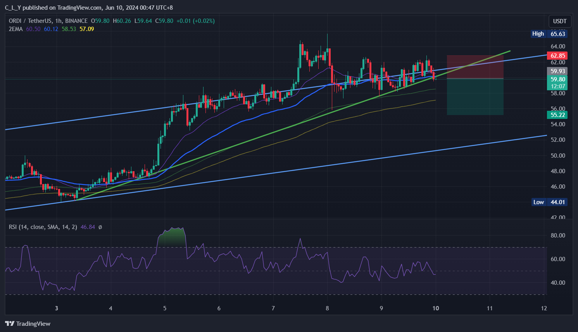The width and height of the screenshot is (578, 332).
Task: Click the date label 5 on time axis
Action: 165,308
